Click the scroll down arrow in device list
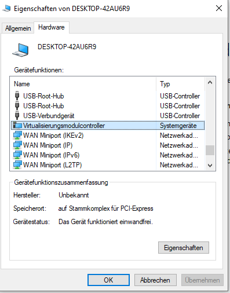The height and width of the screenshot is (293, 230). pos(210,166)
